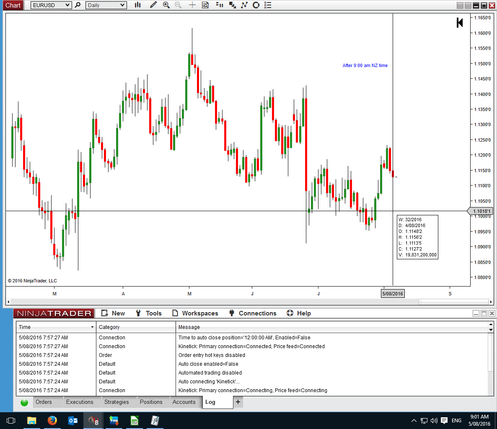Image resolution: width=497 pixels, height=429 pixels.
Task: Click the chart trader icon
Action: pos(219,5)
